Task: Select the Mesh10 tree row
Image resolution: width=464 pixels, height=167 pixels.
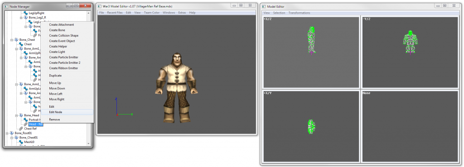Action: pos(29,142)
